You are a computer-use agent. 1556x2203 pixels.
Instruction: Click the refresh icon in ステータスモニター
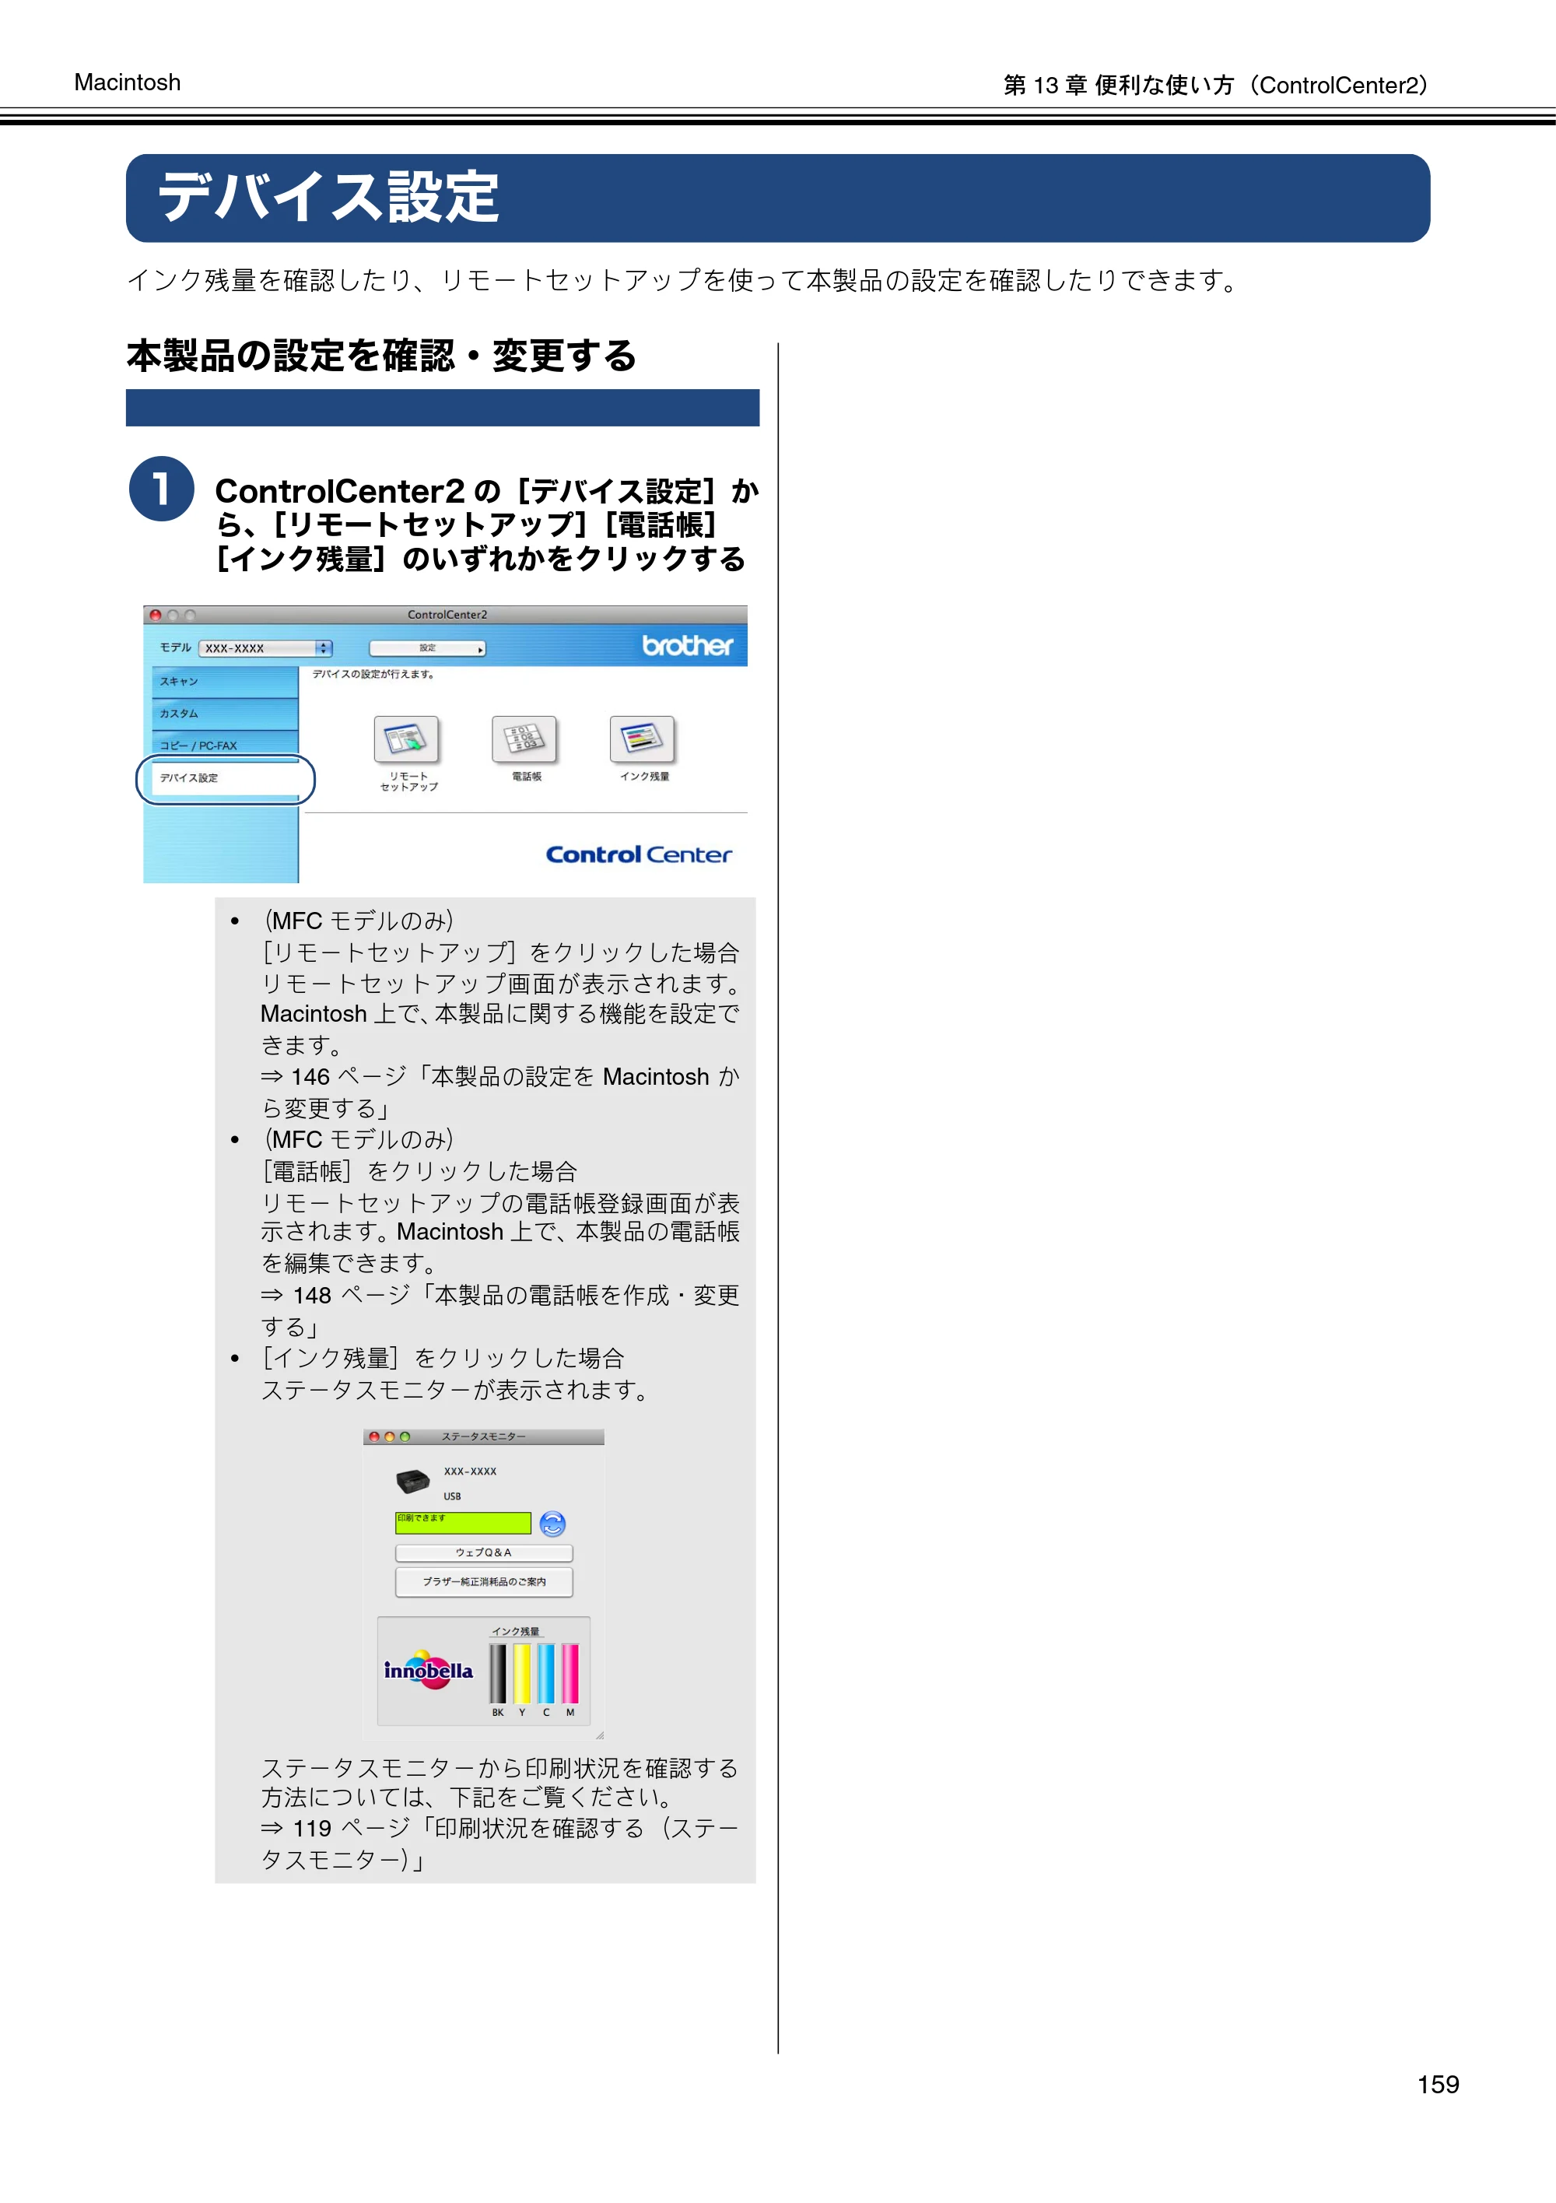[x=552, y=1524]
